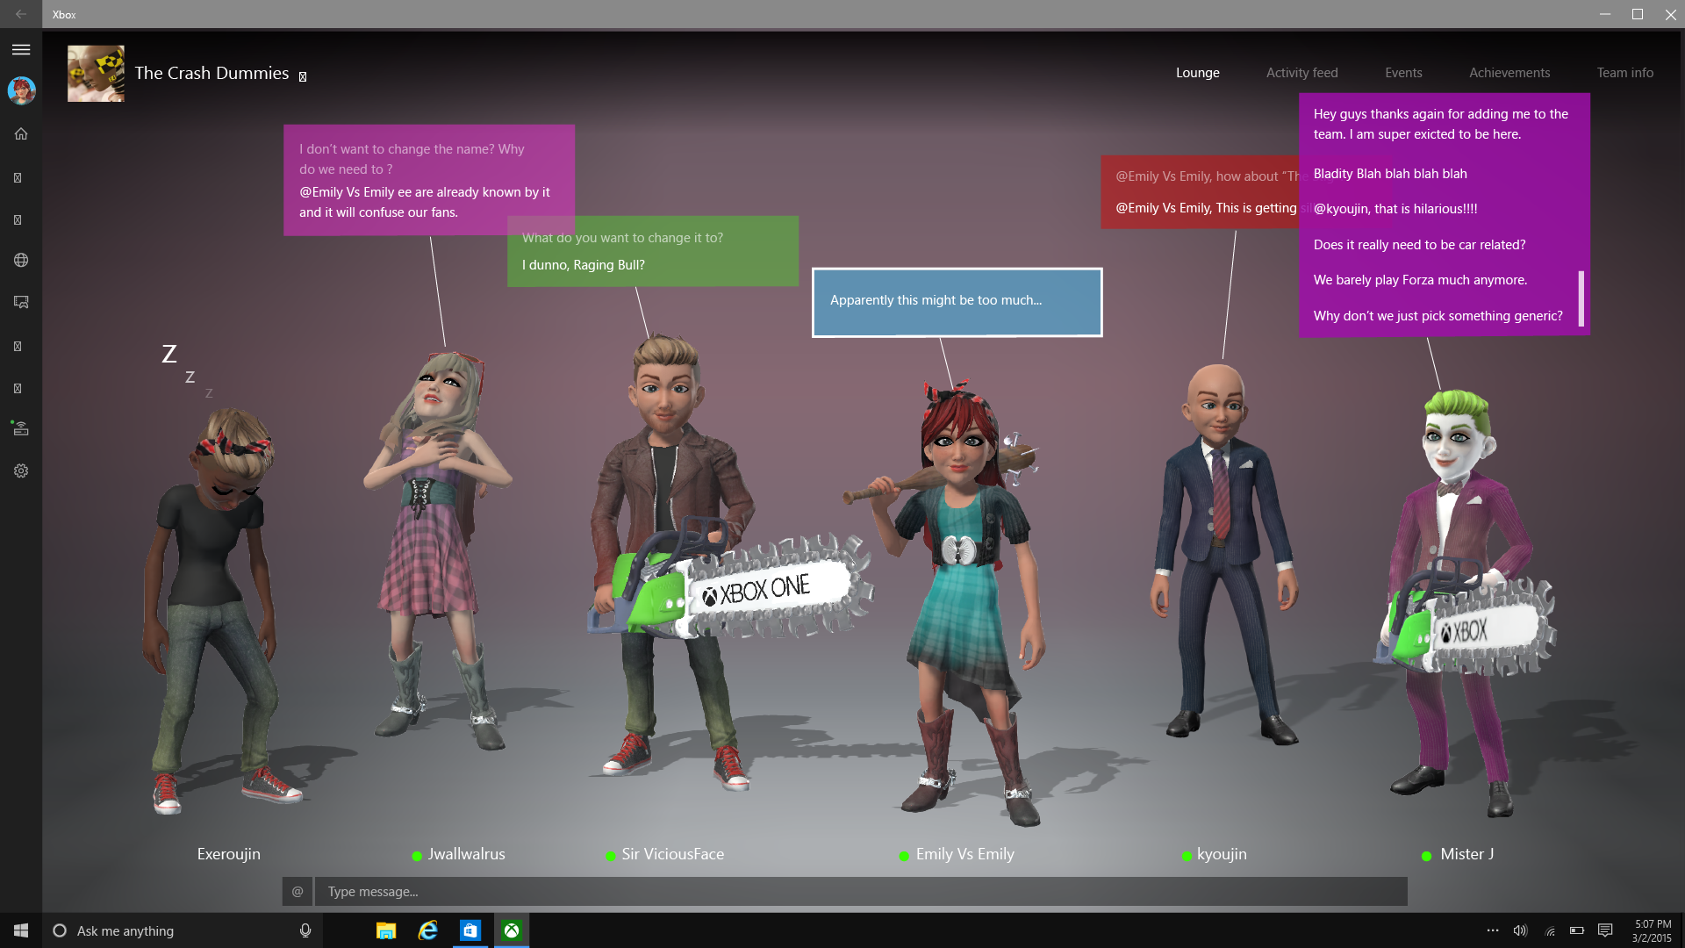
Task: Switch to the Lounge tab
Action: [1198, 73]
